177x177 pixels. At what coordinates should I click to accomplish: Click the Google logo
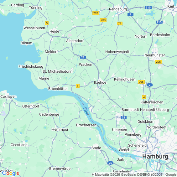[x=11, y=173]
